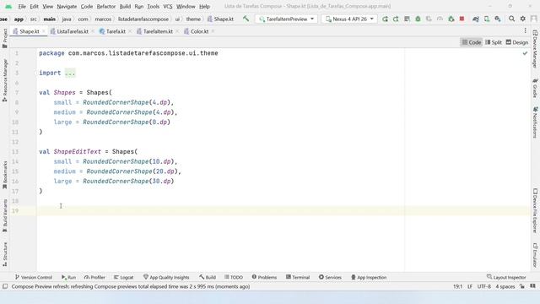This screenshot has width=540, height=304.
Task: Click the Debug app bug icon
Action: (x=418, y=19)
